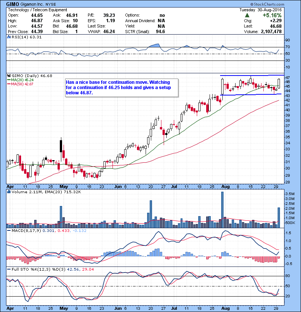The width and height of the screenshot is (301, 312).
Task: Click the Full STO legend line icon
Action: click(x=9, y=270)
